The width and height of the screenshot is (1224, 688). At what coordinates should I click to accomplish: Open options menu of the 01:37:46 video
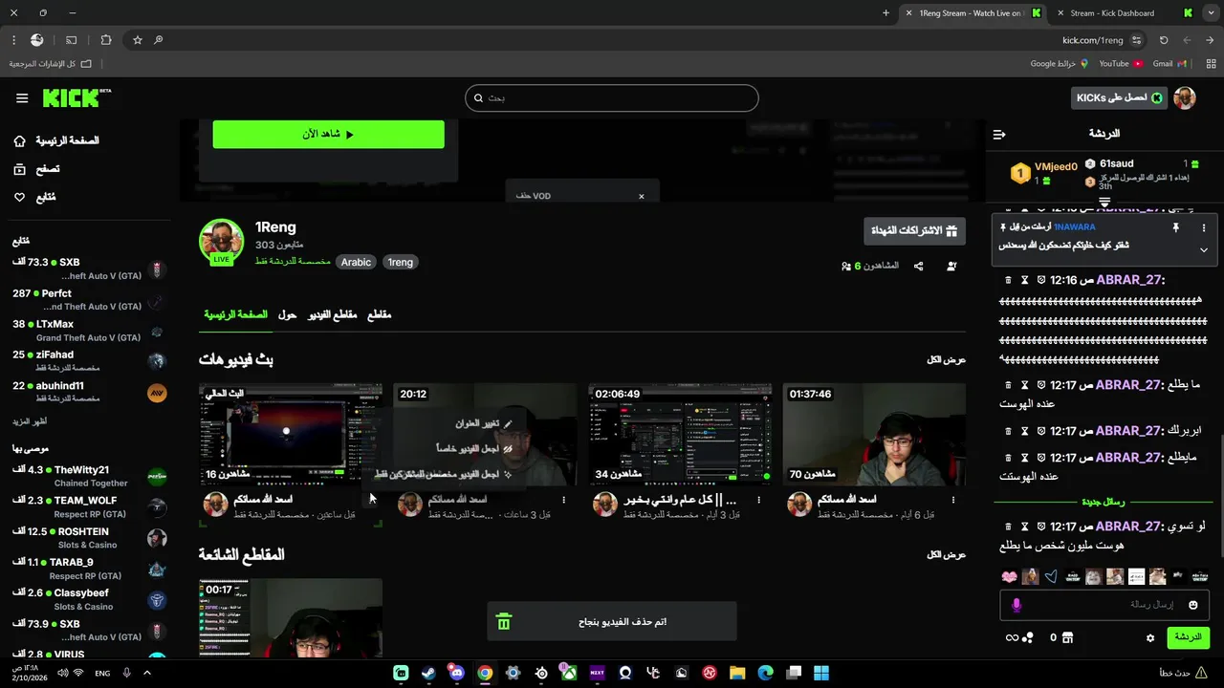click(953, 500)
